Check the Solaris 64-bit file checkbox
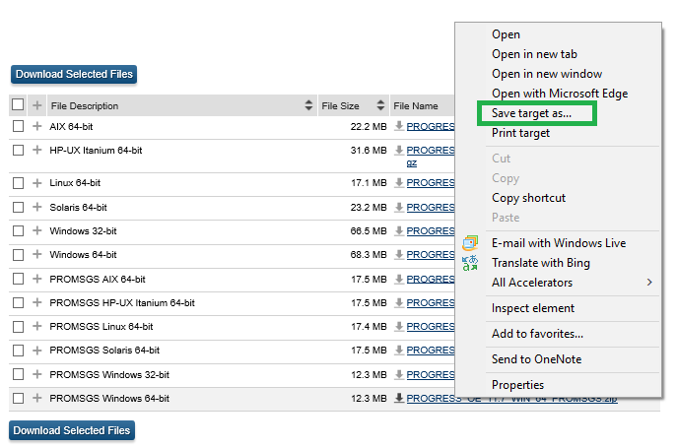677x448 pixels. point(18,207)
